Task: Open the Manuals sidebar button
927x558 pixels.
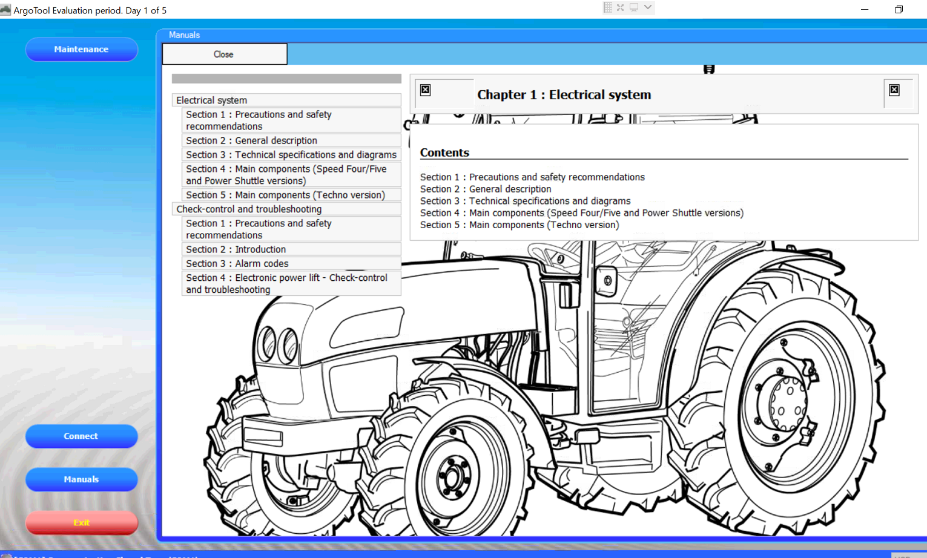Action: (x=81, y=479)
